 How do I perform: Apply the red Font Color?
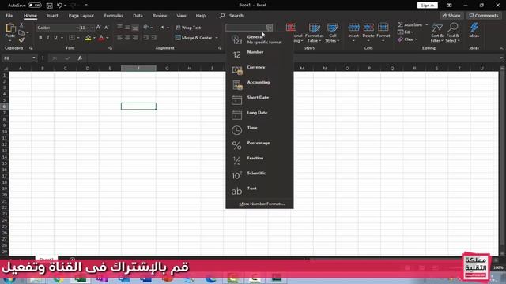tap(101, 38)
